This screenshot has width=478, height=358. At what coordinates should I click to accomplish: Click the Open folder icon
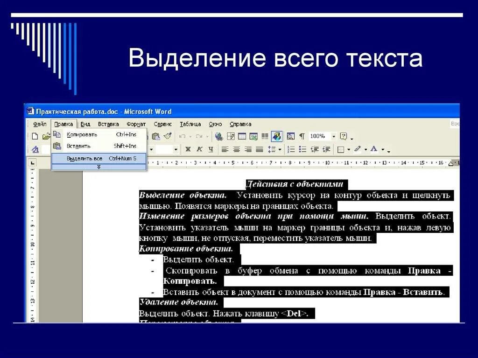46,136
